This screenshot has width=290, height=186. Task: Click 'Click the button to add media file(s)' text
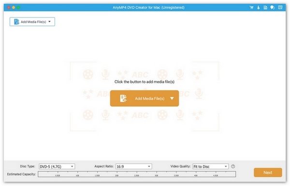click(144, 82)
